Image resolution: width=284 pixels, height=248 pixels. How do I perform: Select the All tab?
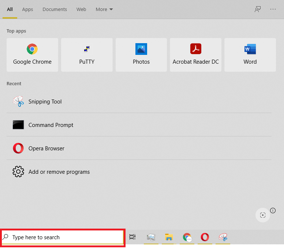10,9
